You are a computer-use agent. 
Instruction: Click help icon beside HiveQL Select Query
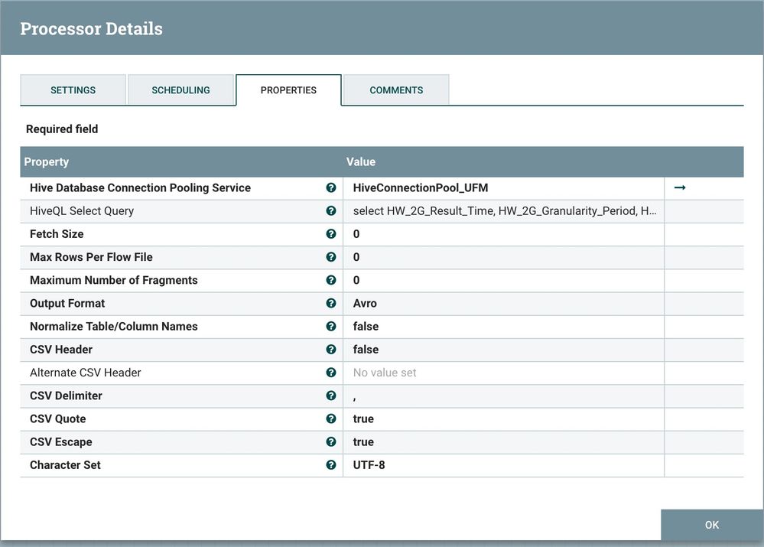(x=331, y=211)
